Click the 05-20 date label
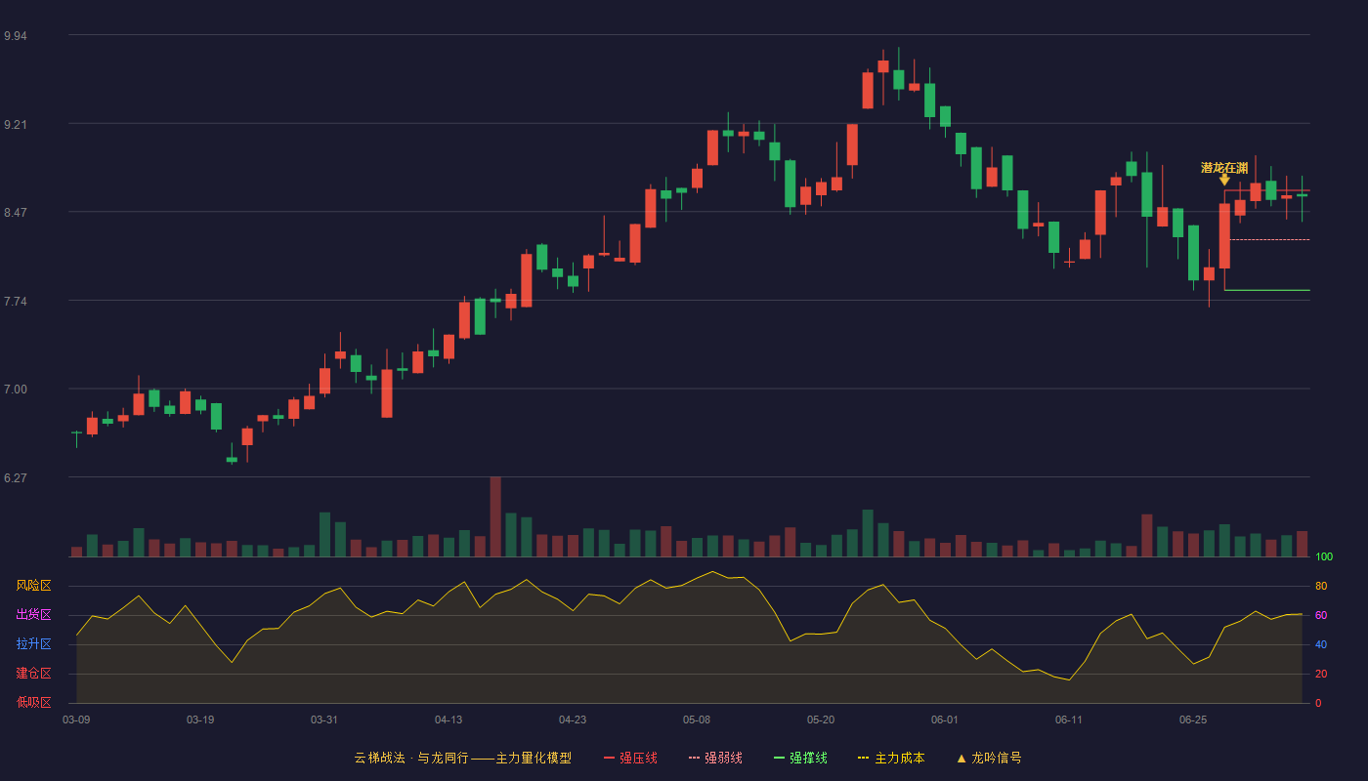Screen dimensions: 1368x781 point(821,719)
